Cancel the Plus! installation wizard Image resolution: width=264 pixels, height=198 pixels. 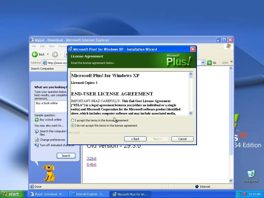coord(182,139)
